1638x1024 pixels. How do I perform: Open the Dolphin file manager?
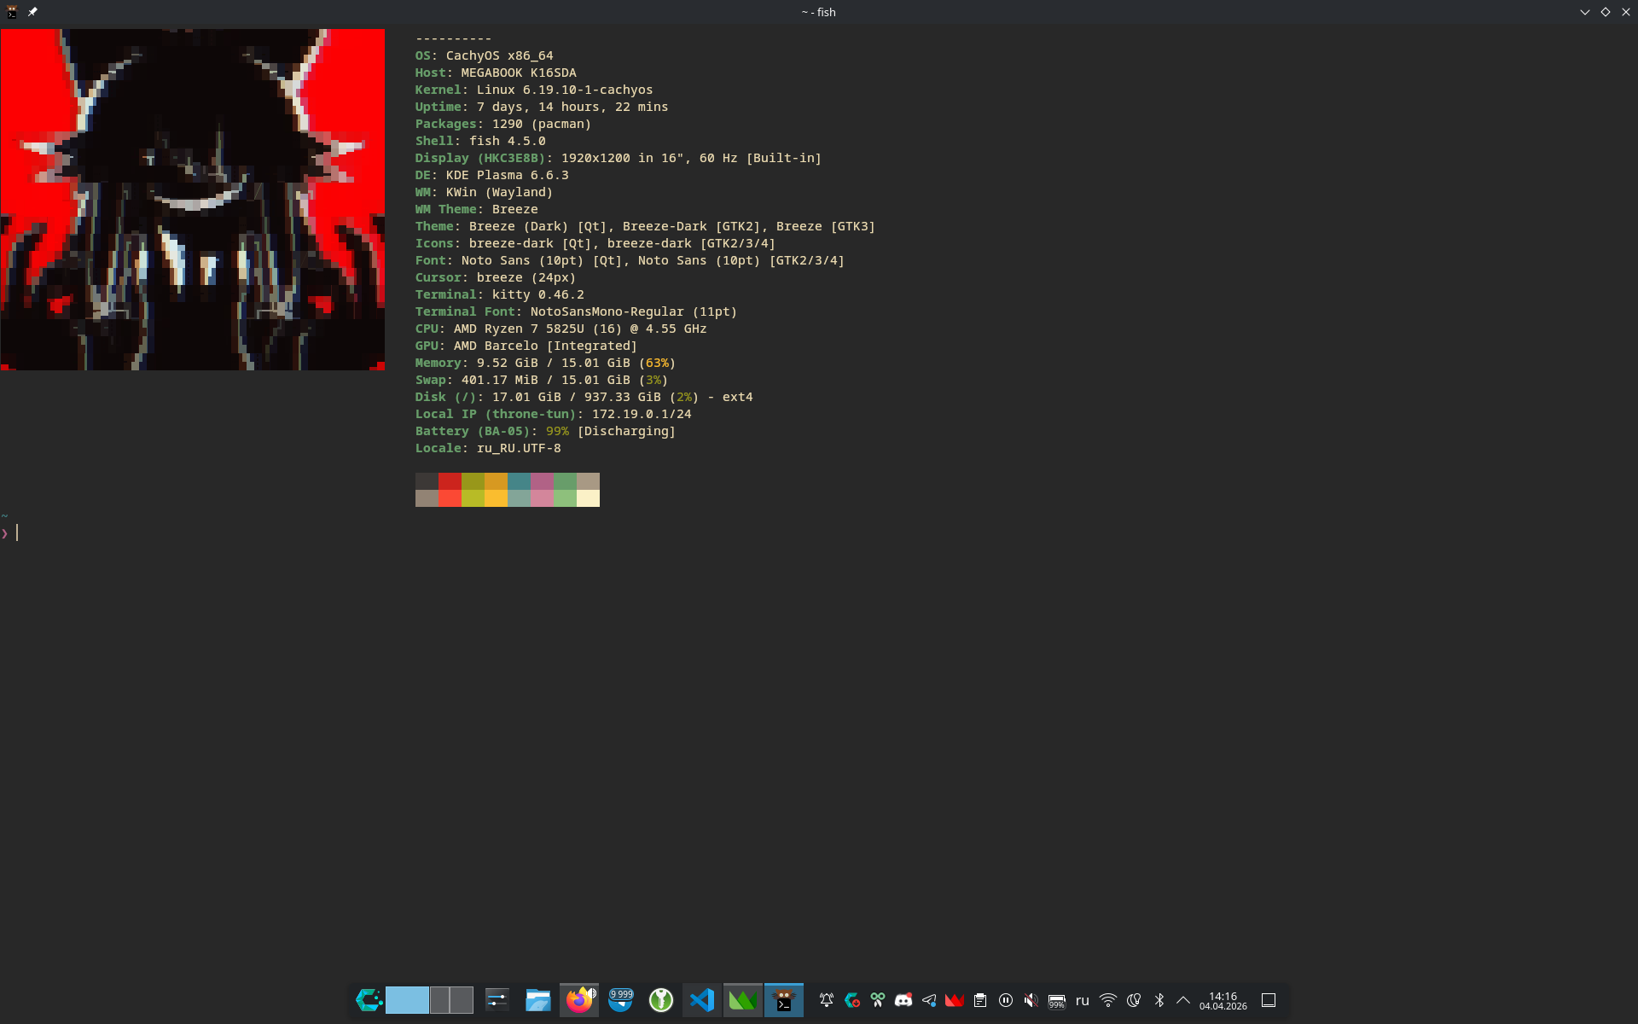(537, 1000)
